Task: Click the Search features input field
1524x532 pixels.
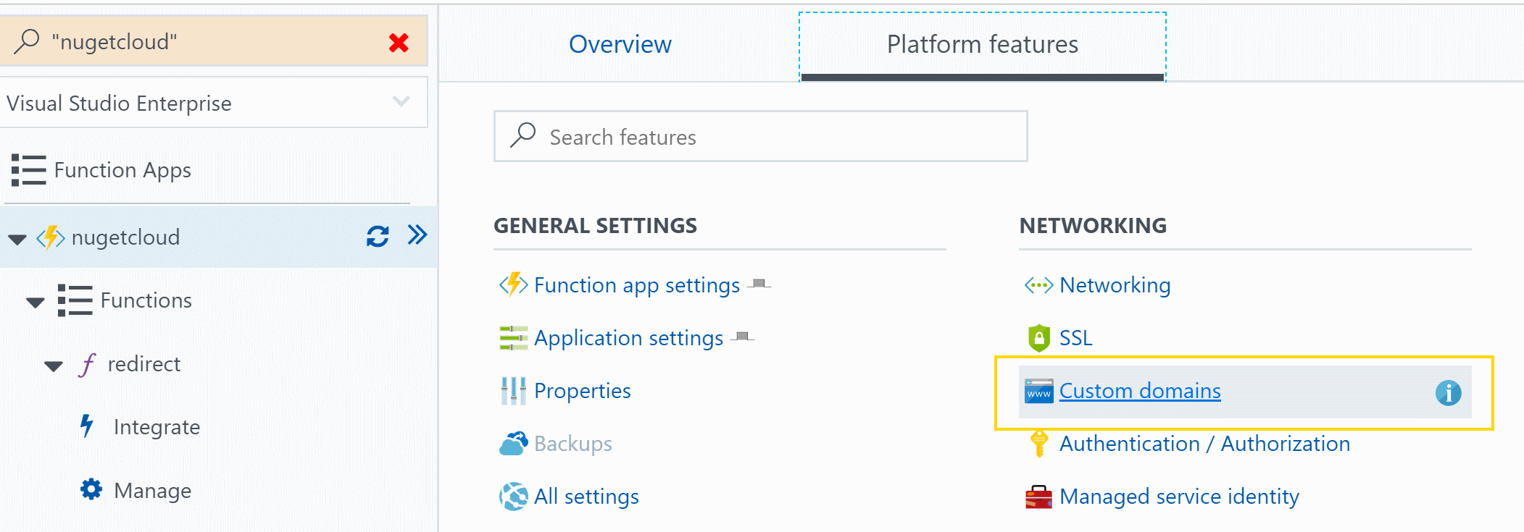Action: 761,136
